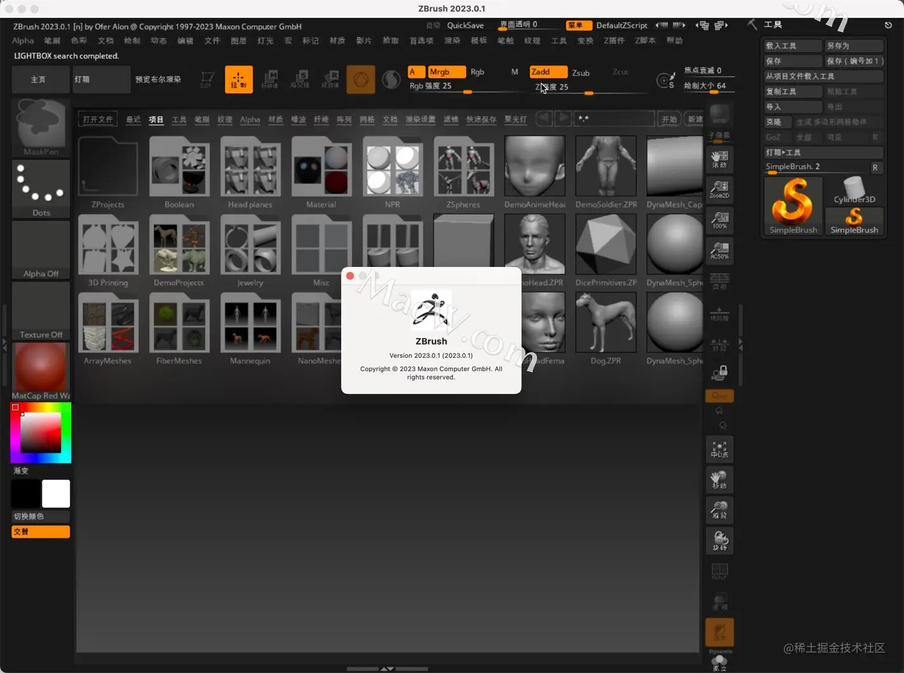Screen dimensions: 904x673
Task: Open the MaskPen brush thumbnail
Action: (41, 128)
